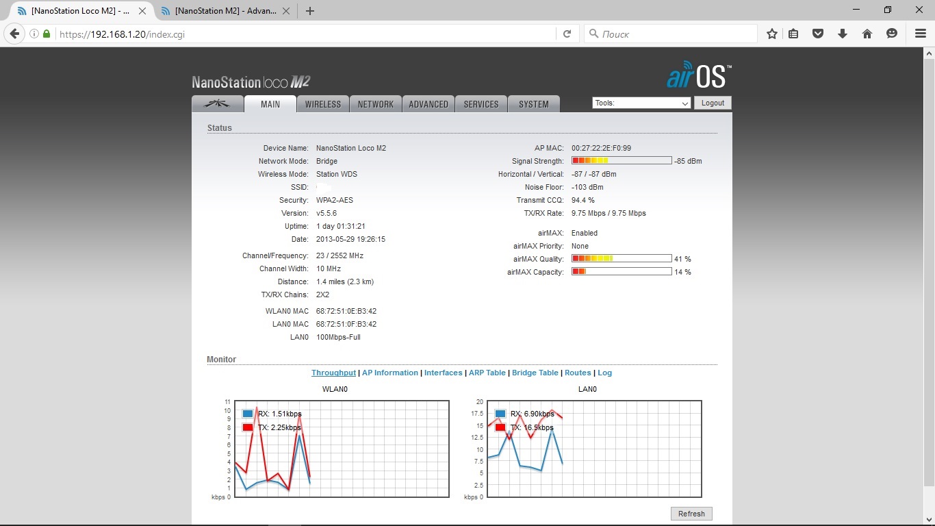Click the browser back arrow button
The image size is (935, 526).
click(x=14, y=34)
